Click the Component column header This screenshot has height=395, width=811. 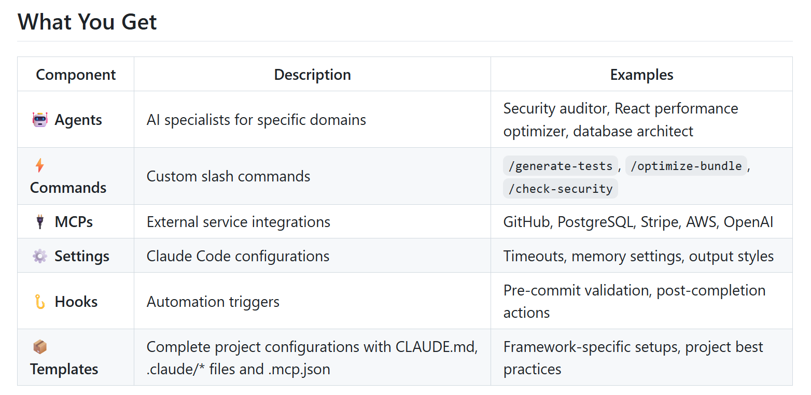pos(76,75)
